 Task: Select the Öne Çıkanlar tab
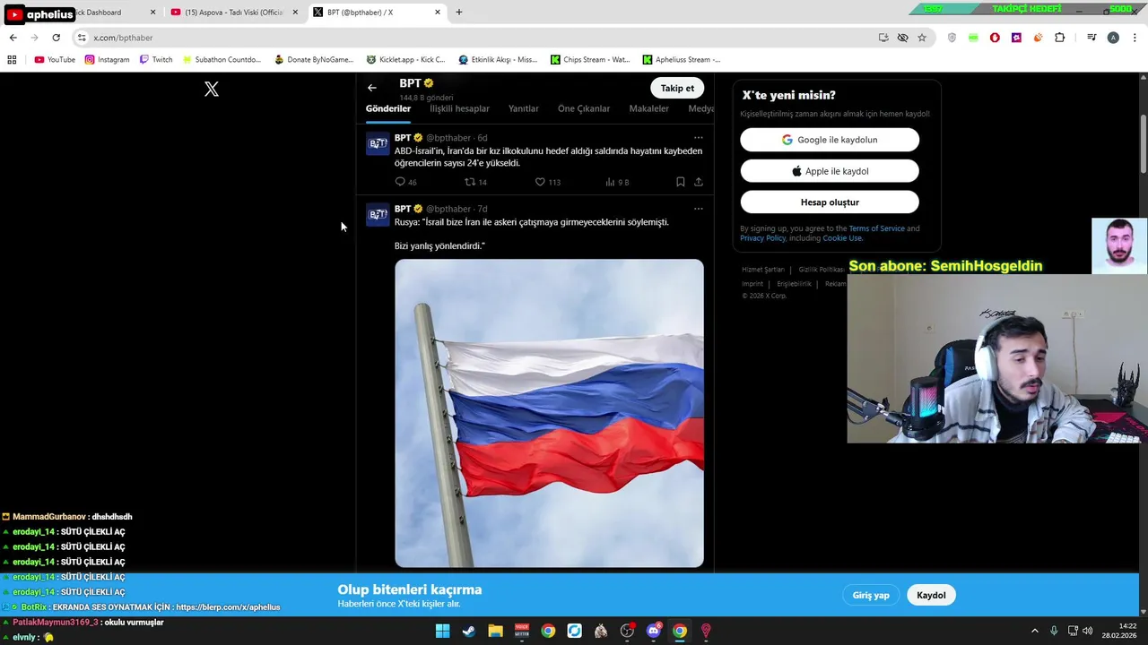pos(584,108)
